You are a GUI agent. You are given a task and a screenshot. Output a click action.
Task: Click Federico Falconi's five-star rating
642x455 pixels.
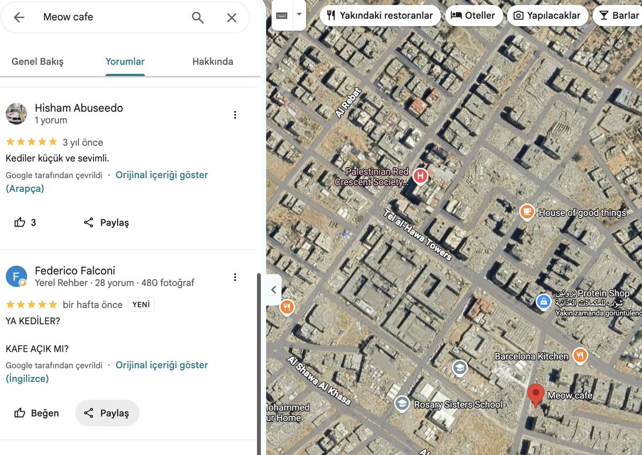tap(31, 305)
